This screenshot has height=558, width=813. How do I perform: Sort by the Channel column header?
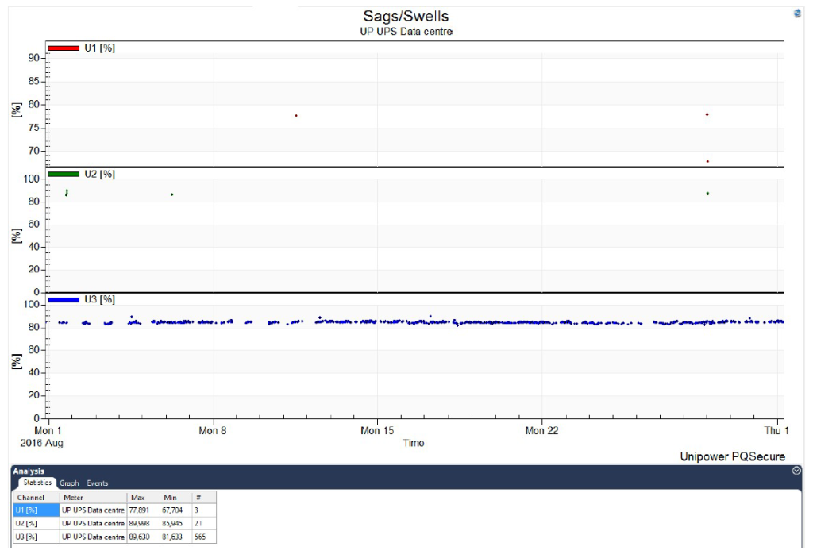point(37,498)
